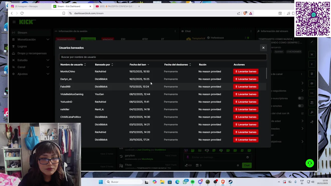Reload the browser page
This screenshot has height=186, width=331.
pyautogui.click(x=22, y=13)
